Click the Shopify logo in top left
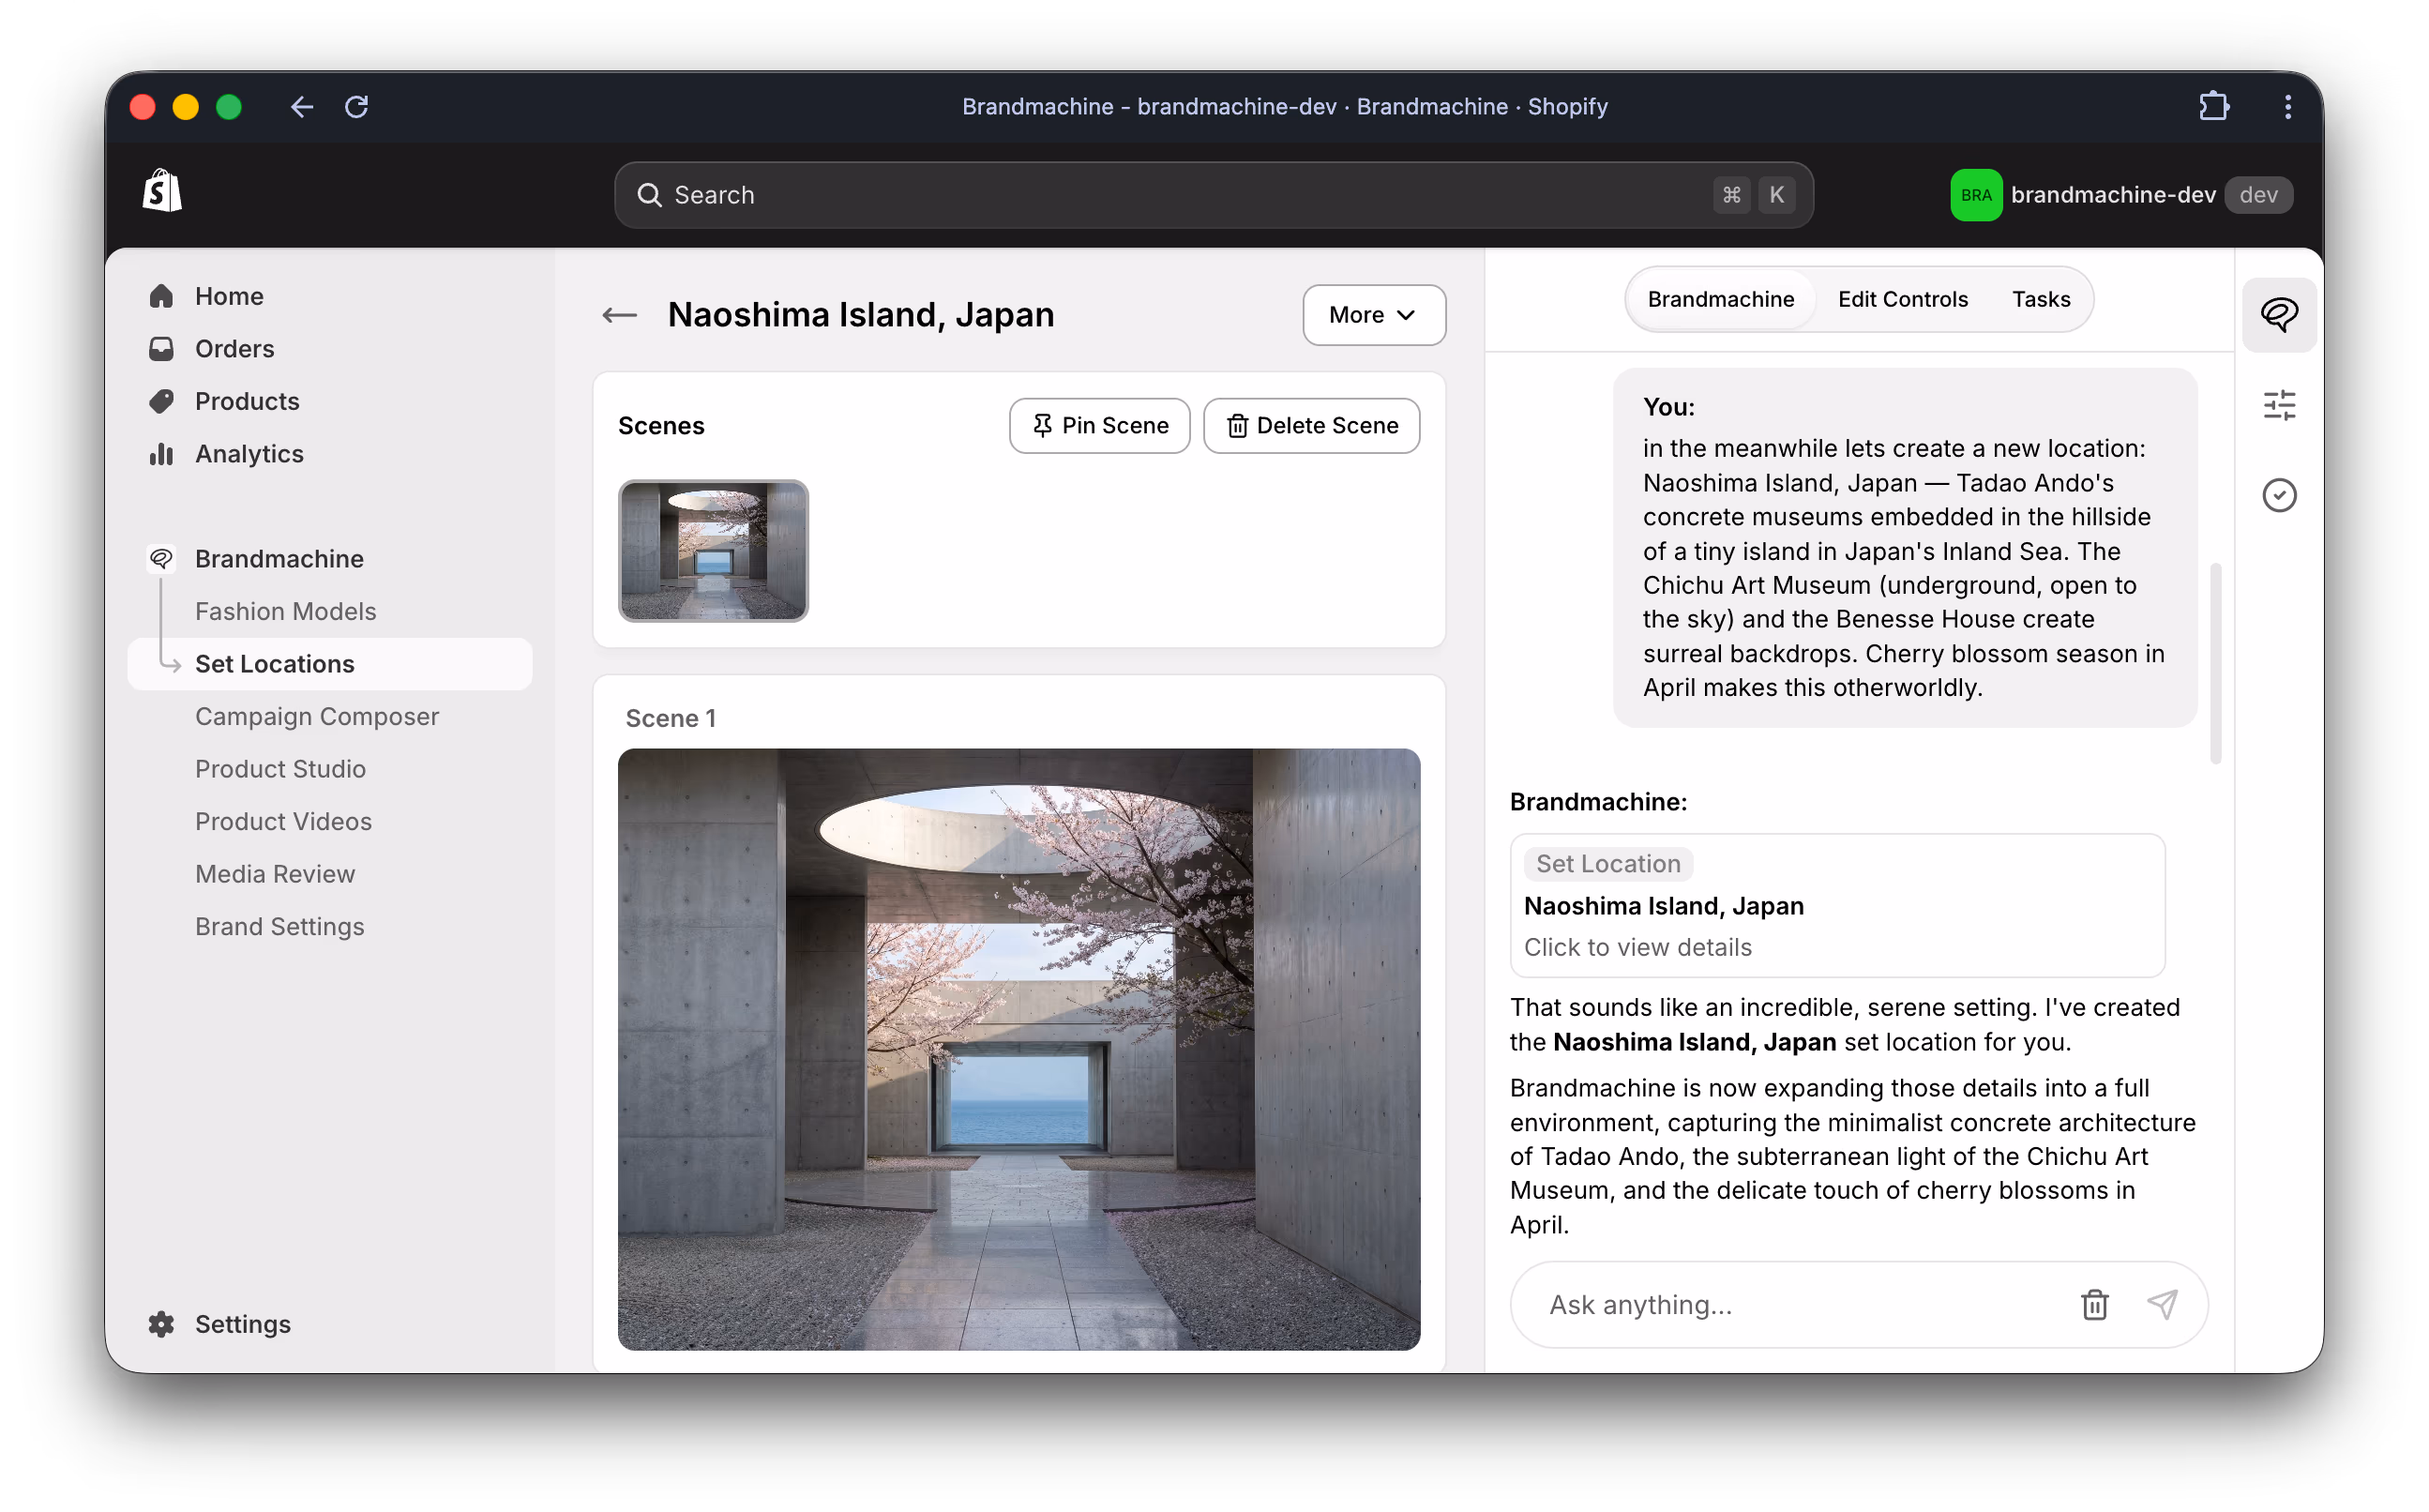2429x1512 pixels. tap(162, 192)
